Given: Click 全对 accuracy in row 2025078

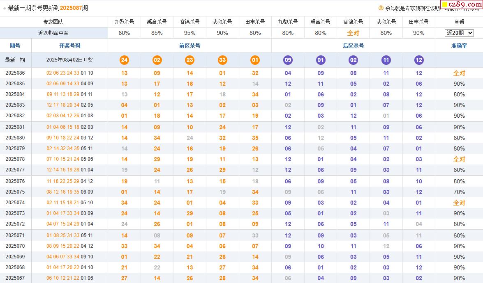Looking at the screenshot, I should (459, 159).
